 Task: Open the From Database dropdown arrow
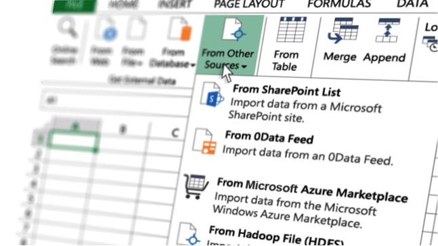[x=193, y=66]
